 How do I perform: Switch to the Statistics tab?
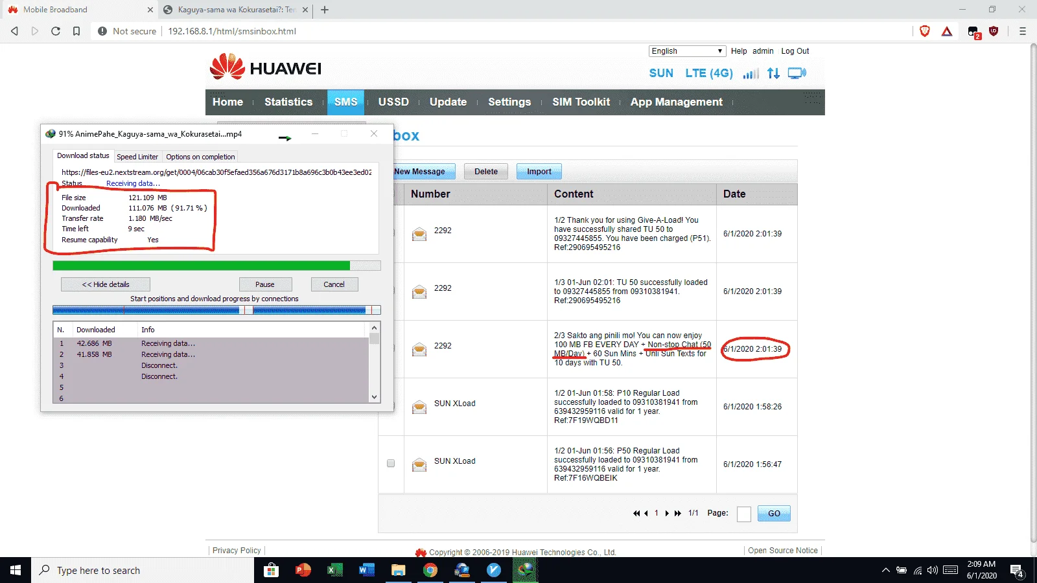pos(288,102)
